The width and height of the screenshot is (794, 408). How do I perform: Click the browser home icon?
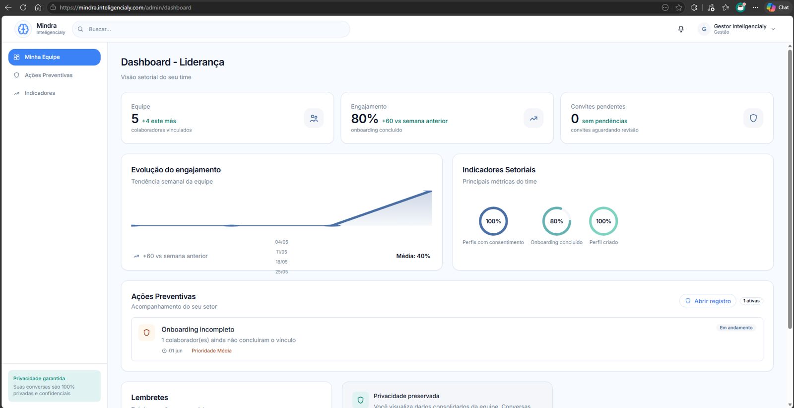pyautogui.click(x=38, y=7)
